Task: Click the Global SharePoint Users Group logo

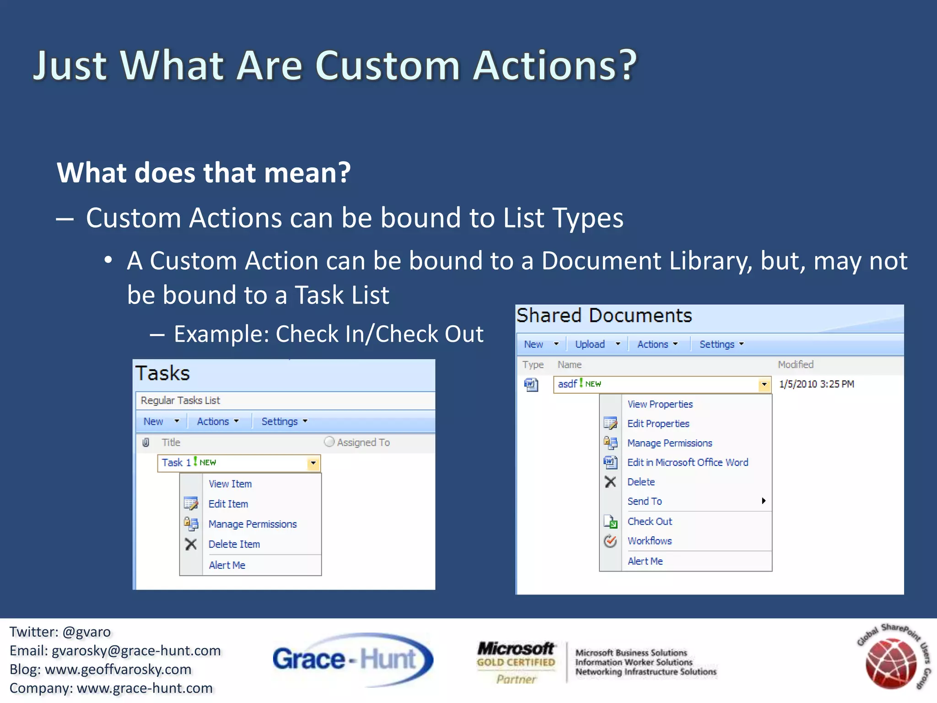Action: (894, 657)
